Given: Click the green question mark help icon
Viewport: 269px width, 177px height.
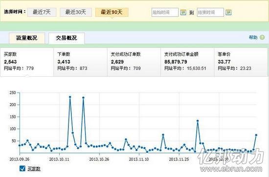Looking at the screenshot, I should [262, 37].
